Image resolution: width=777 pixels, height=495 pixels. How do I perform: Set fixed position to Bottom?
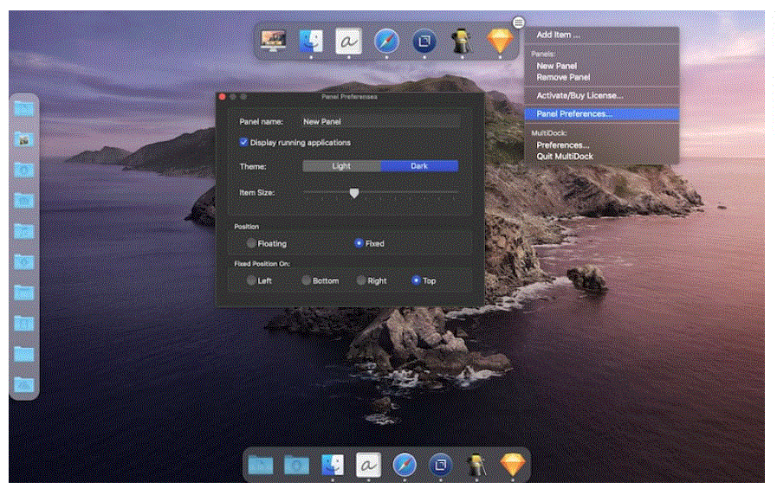point(307,280)
